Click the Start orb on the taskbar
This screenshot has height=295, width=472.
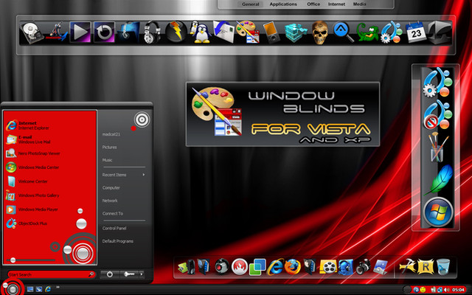click(x=13, y=289)
